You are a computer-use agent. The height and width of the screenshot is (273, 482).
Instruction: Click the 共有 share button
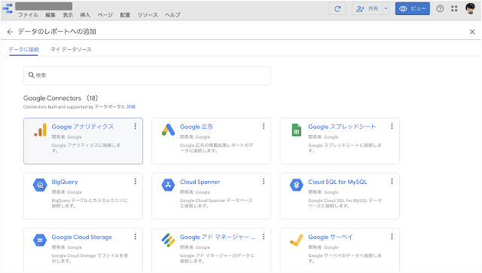tap(368, 8)
